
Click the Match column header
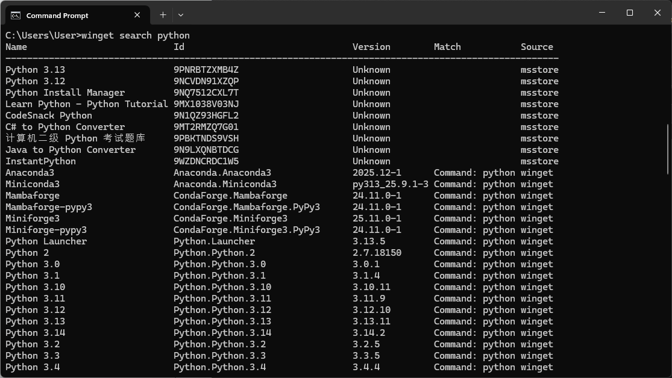click(447, 46)
